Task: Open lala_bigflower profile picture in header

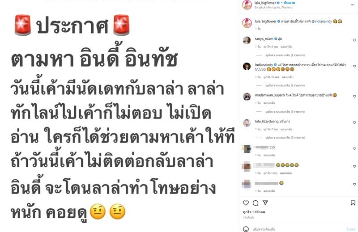Action: [247, 5]
